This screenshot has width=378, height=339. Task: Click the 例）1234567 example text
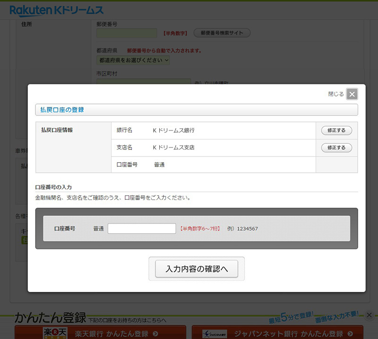click(242, 228)
